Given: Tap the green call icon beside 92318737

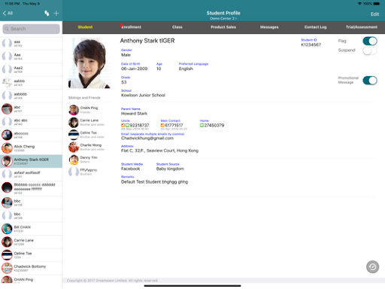Looking at the screenshot, I should pos(127,125).
